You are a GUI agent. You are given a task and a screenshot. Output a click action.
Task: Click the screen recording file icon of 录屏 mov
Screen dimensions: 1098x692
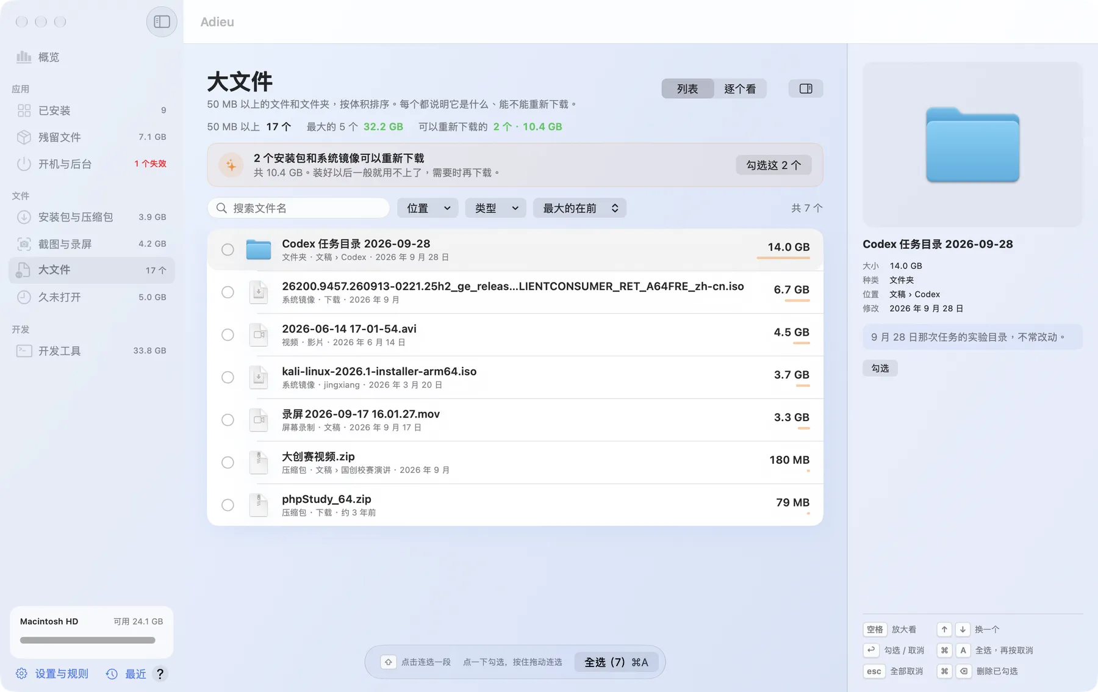click(x=259, y=420)
